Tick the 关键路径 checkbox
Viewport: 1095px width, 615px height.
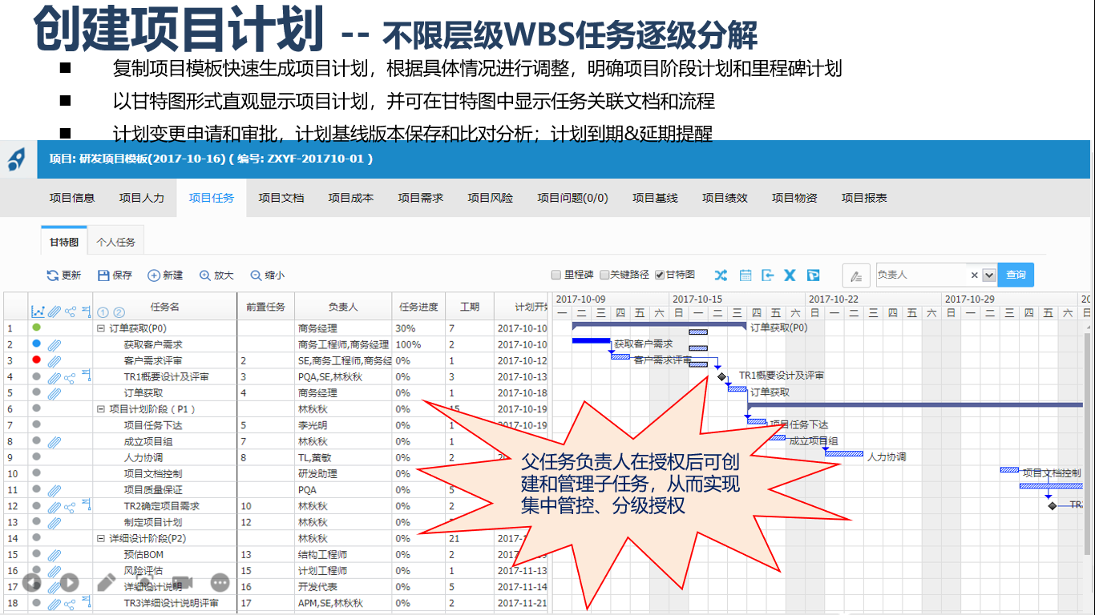click(x=604, y=275)
